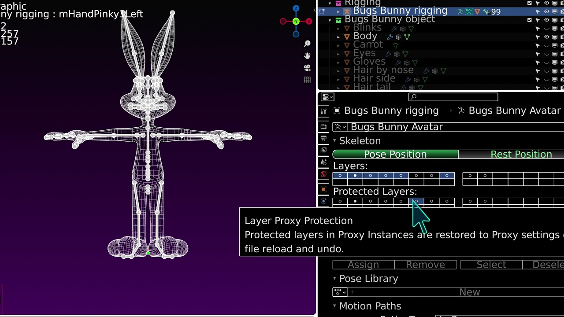Toggle camera view with the camera icon
564x317 pixels.
[x=307, y=68]
